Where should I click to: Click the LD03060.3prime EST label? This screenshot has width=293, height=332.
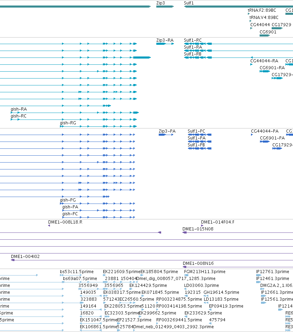pyautogui.click(x=201, y=286)
